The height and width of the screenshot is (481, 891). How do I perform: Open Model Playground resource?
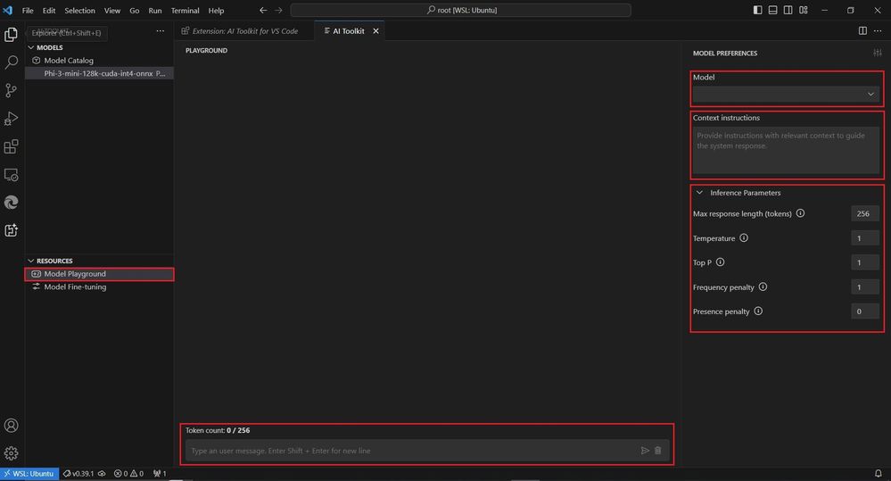coord(99,274)
